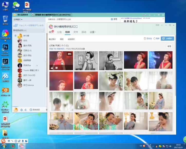The width and height of the screenshot is (186, 149).
Task: Click the green video player taskbar icon
Action: coord(13,146)
